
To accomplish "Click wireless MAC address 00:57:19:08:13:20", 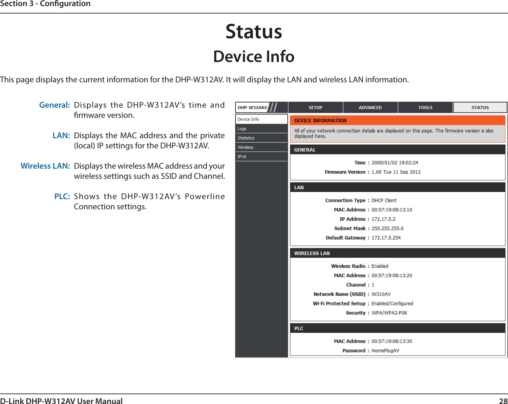I will (x=392, y=275).
